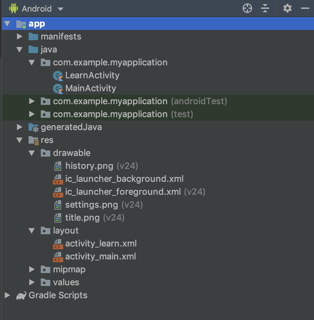Expand the mipmap folder arrow
This screenshot has height=320, width=314.
coord(32,270)
